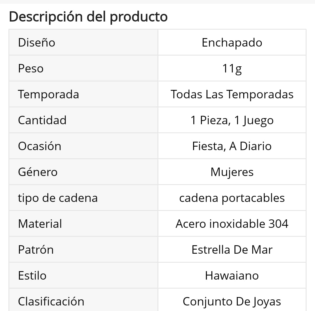Select the 'Cantidad' label cell

point(84,120)
